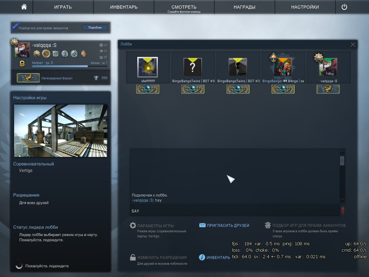Click the power quit icon
This screenshot has height=277, width=369.
pyautogui.click(x=344, y=7)
